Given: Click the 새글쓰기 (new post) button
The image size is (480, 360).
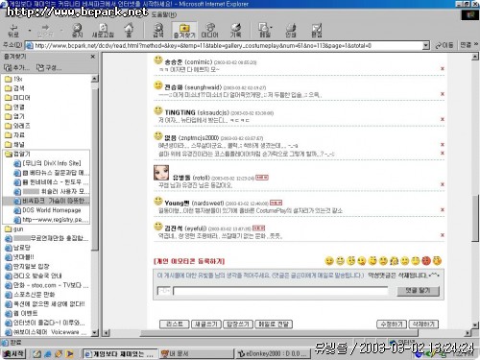Looking at the screenshot, I should click(206, 324).
